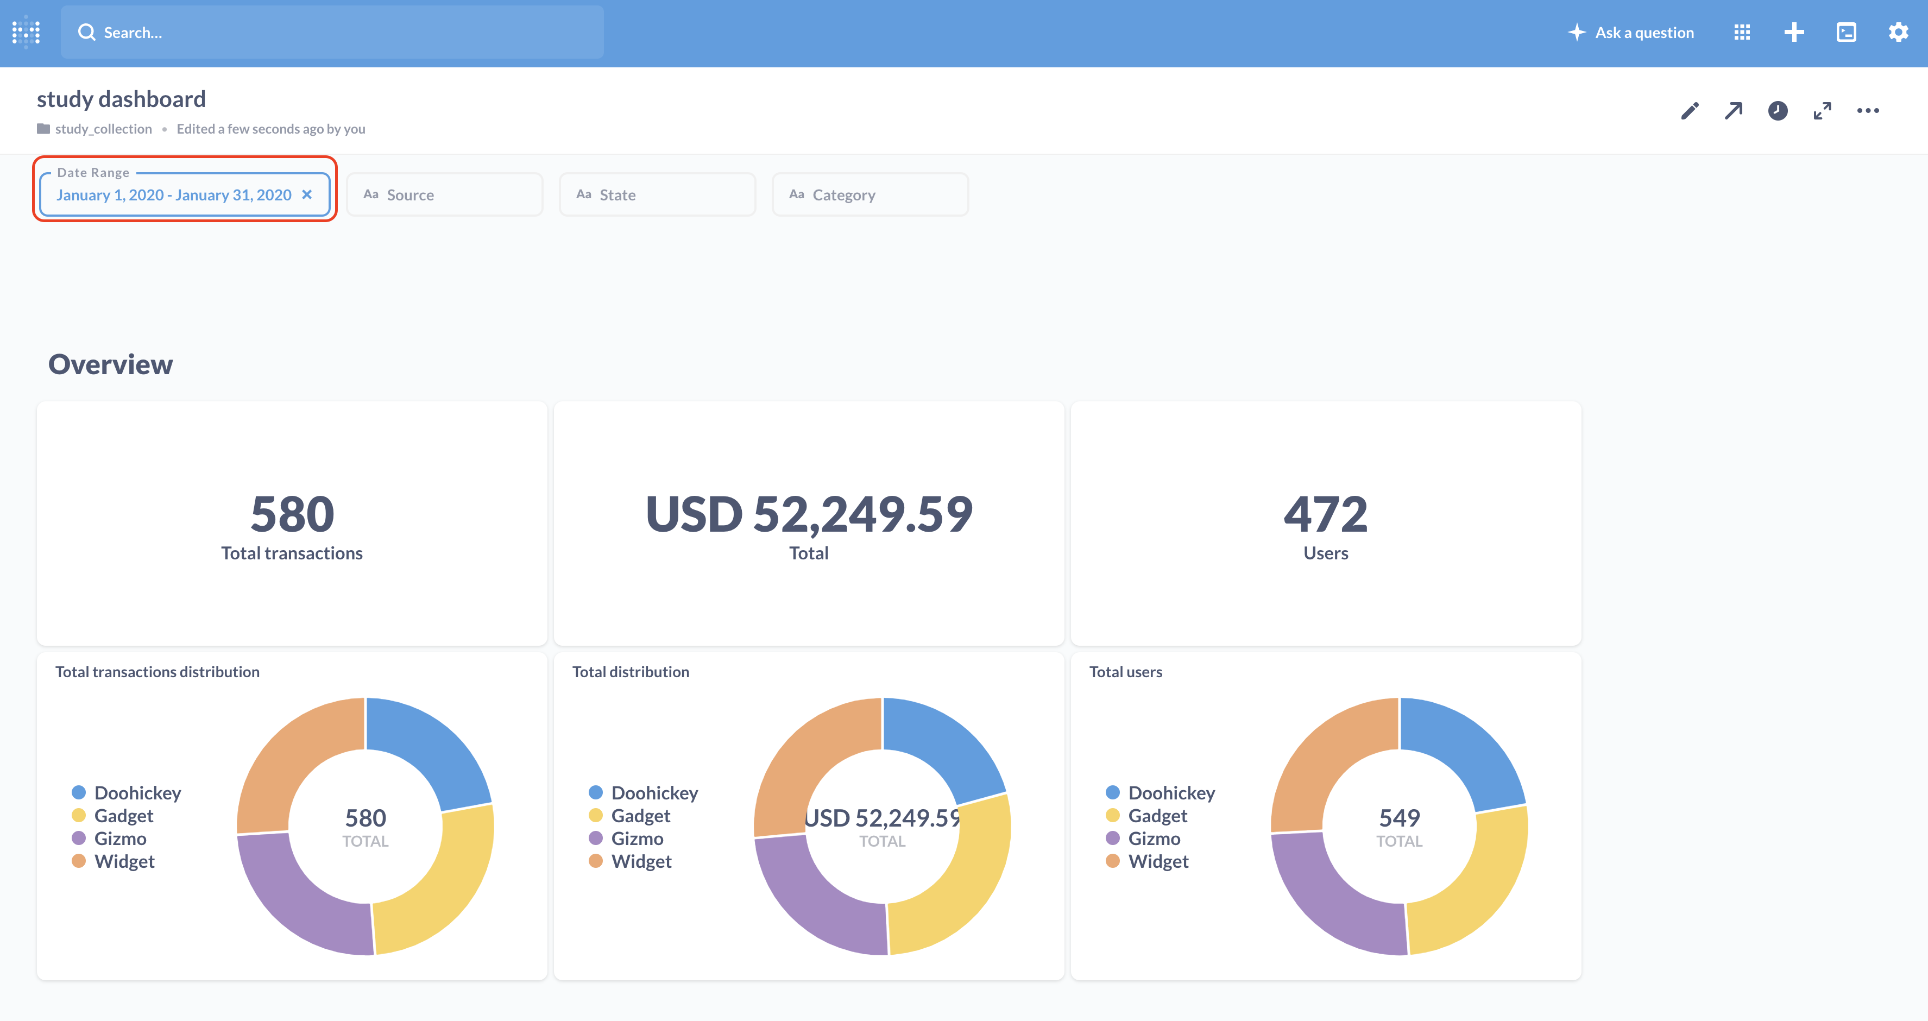Image resolution: width=1928 pixels, height=1021 pixels.
Task: Select Gizmo in Total distribution legend
Action: [x=626, y=839]
